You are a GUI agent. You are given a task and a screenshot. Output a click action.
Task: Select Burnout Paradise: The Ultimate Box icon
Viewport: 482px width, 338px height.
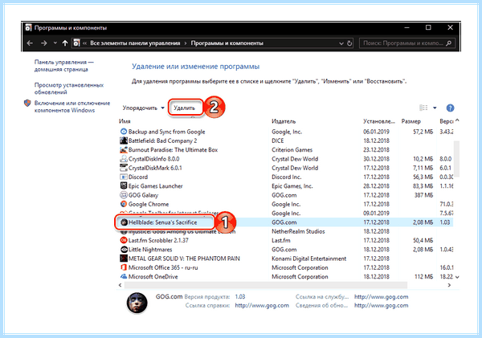pos(124,149)
